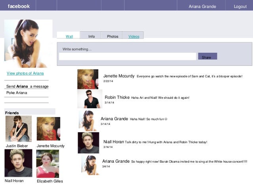Image resolution: width=253 pixels, height=190 pixels.
Task: Click 'Haha Niall! So much fun' post text
Action: 149,119
